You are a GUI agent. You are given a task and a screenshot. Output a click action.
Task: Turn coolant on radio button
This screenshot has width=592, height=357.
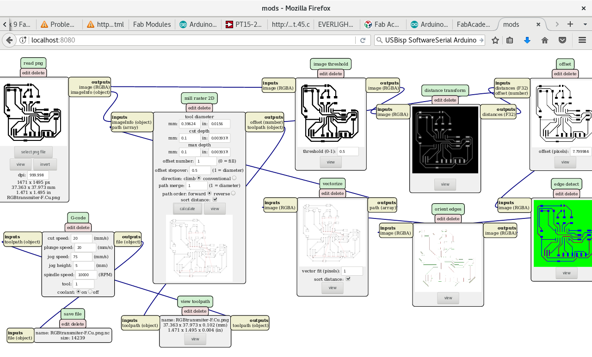[x=79, y=292]
